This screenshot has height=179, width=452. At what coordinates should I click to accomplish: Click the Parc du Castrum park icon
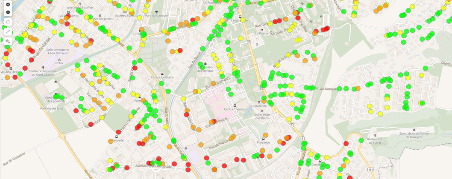tap(156, 12)
